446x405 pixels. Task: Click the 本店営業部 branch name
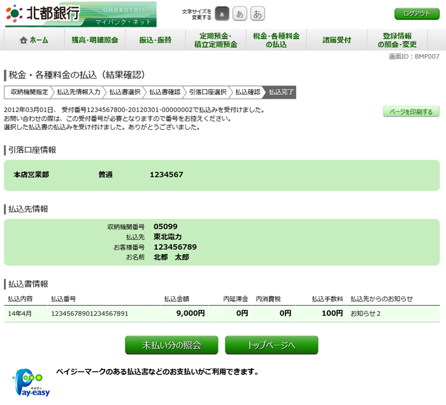[31, 174]
